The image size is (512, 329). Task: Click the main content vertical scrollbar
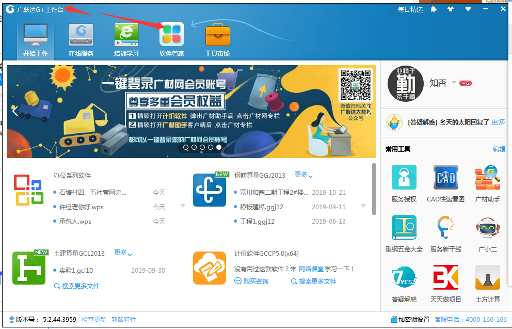point(374,189)
